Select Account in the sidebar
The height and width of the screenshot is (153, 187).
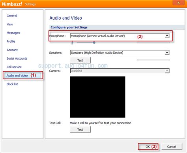[12, 50]
